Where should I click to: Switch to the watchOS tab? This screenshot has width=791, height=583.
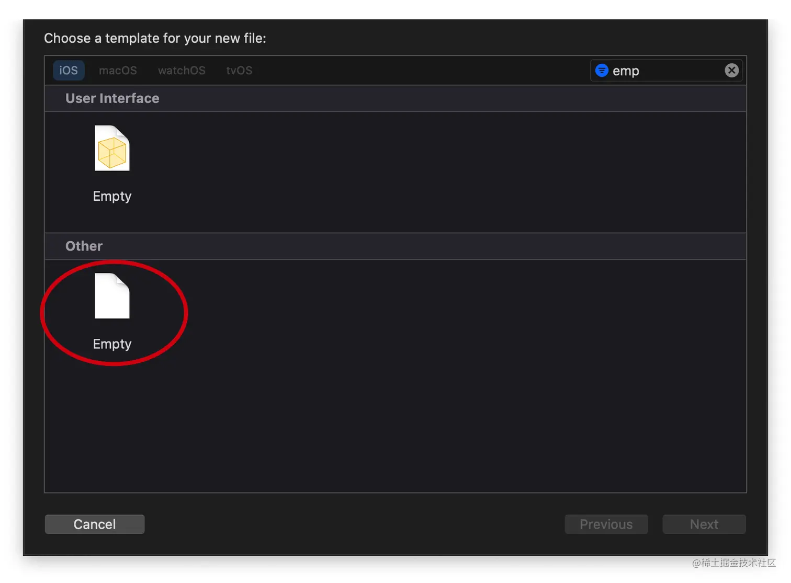coord(182,71)
